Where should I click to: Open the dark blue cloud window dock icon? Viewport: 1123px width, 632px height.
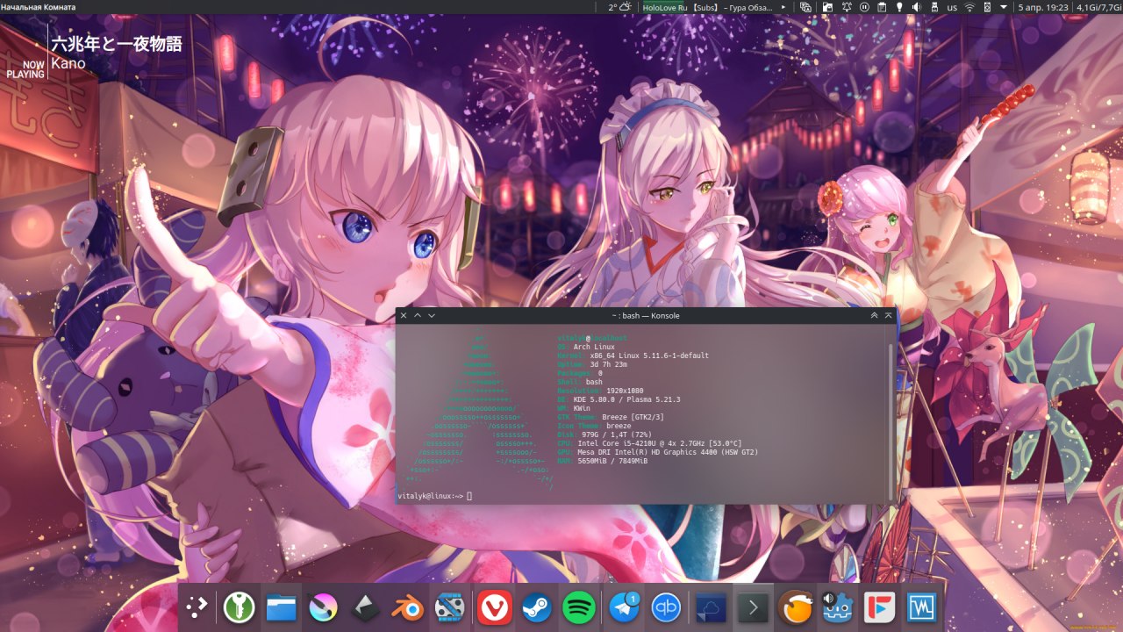[711, 607]
